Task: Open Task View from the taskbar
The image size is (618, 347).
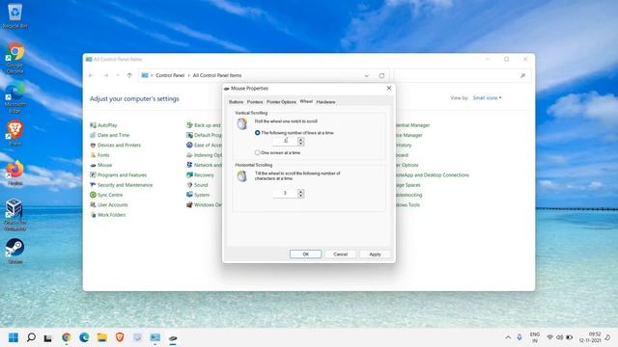Action: tap(48, 337)
